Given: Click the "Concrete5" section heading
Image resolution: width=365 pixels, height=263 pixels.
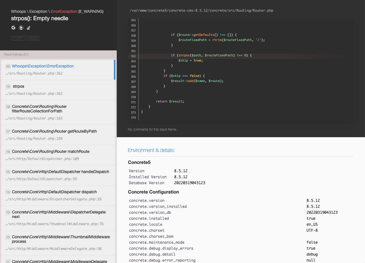Looking at the screenshot, I should (139, 163).
